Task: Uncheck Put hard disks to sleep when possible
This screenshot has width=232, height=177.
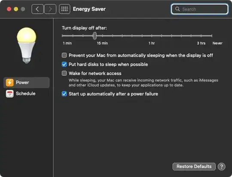Action: (64, 64)
